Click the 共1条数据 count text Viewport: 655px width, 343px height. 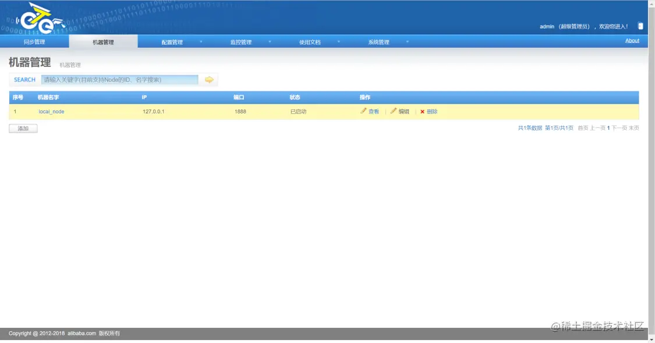click(530, 128)
